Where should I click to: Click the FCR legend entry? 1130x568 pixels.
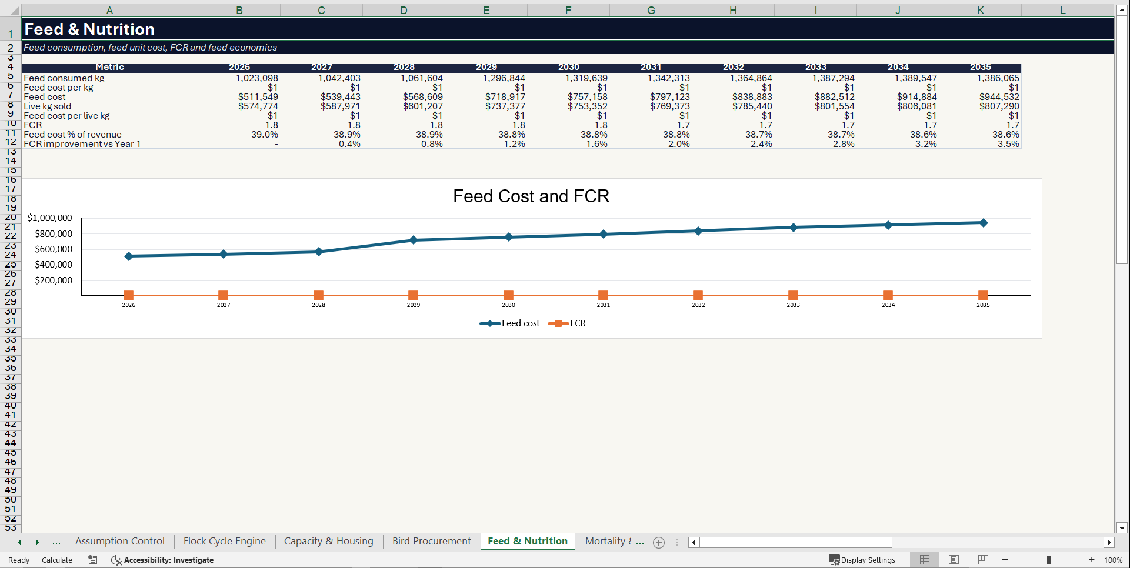[567, 323]
